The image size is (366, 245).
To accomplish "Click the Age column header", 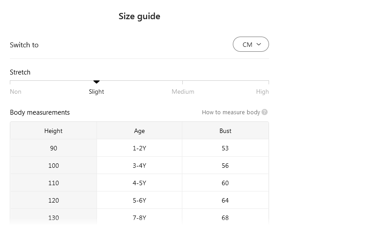I will tap(139, 131).
